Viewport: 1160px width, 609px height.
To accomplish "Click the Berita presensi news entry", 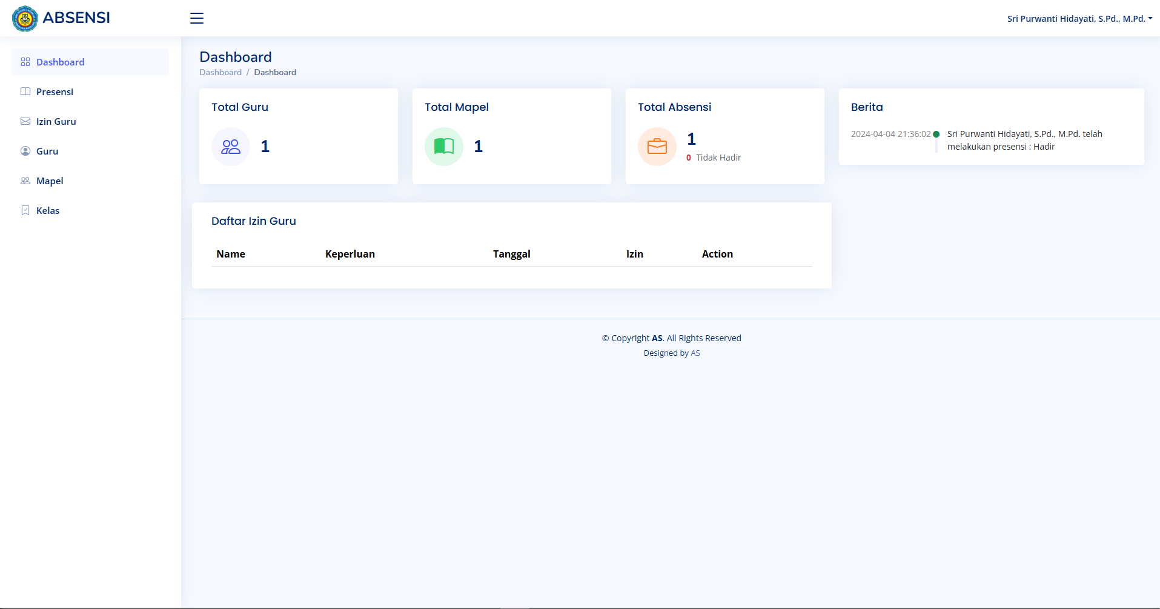I will pos(1024,141).
